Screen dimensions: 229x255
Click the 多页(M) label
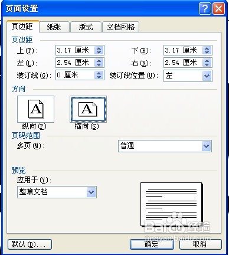point(31,146)
